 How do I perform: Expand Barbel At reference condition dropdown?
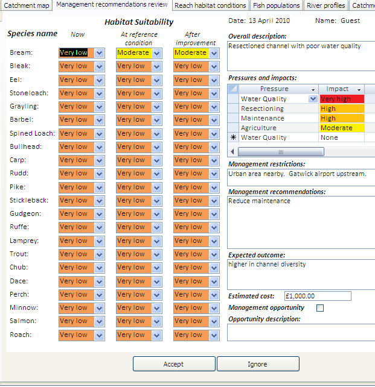point(157,120)
